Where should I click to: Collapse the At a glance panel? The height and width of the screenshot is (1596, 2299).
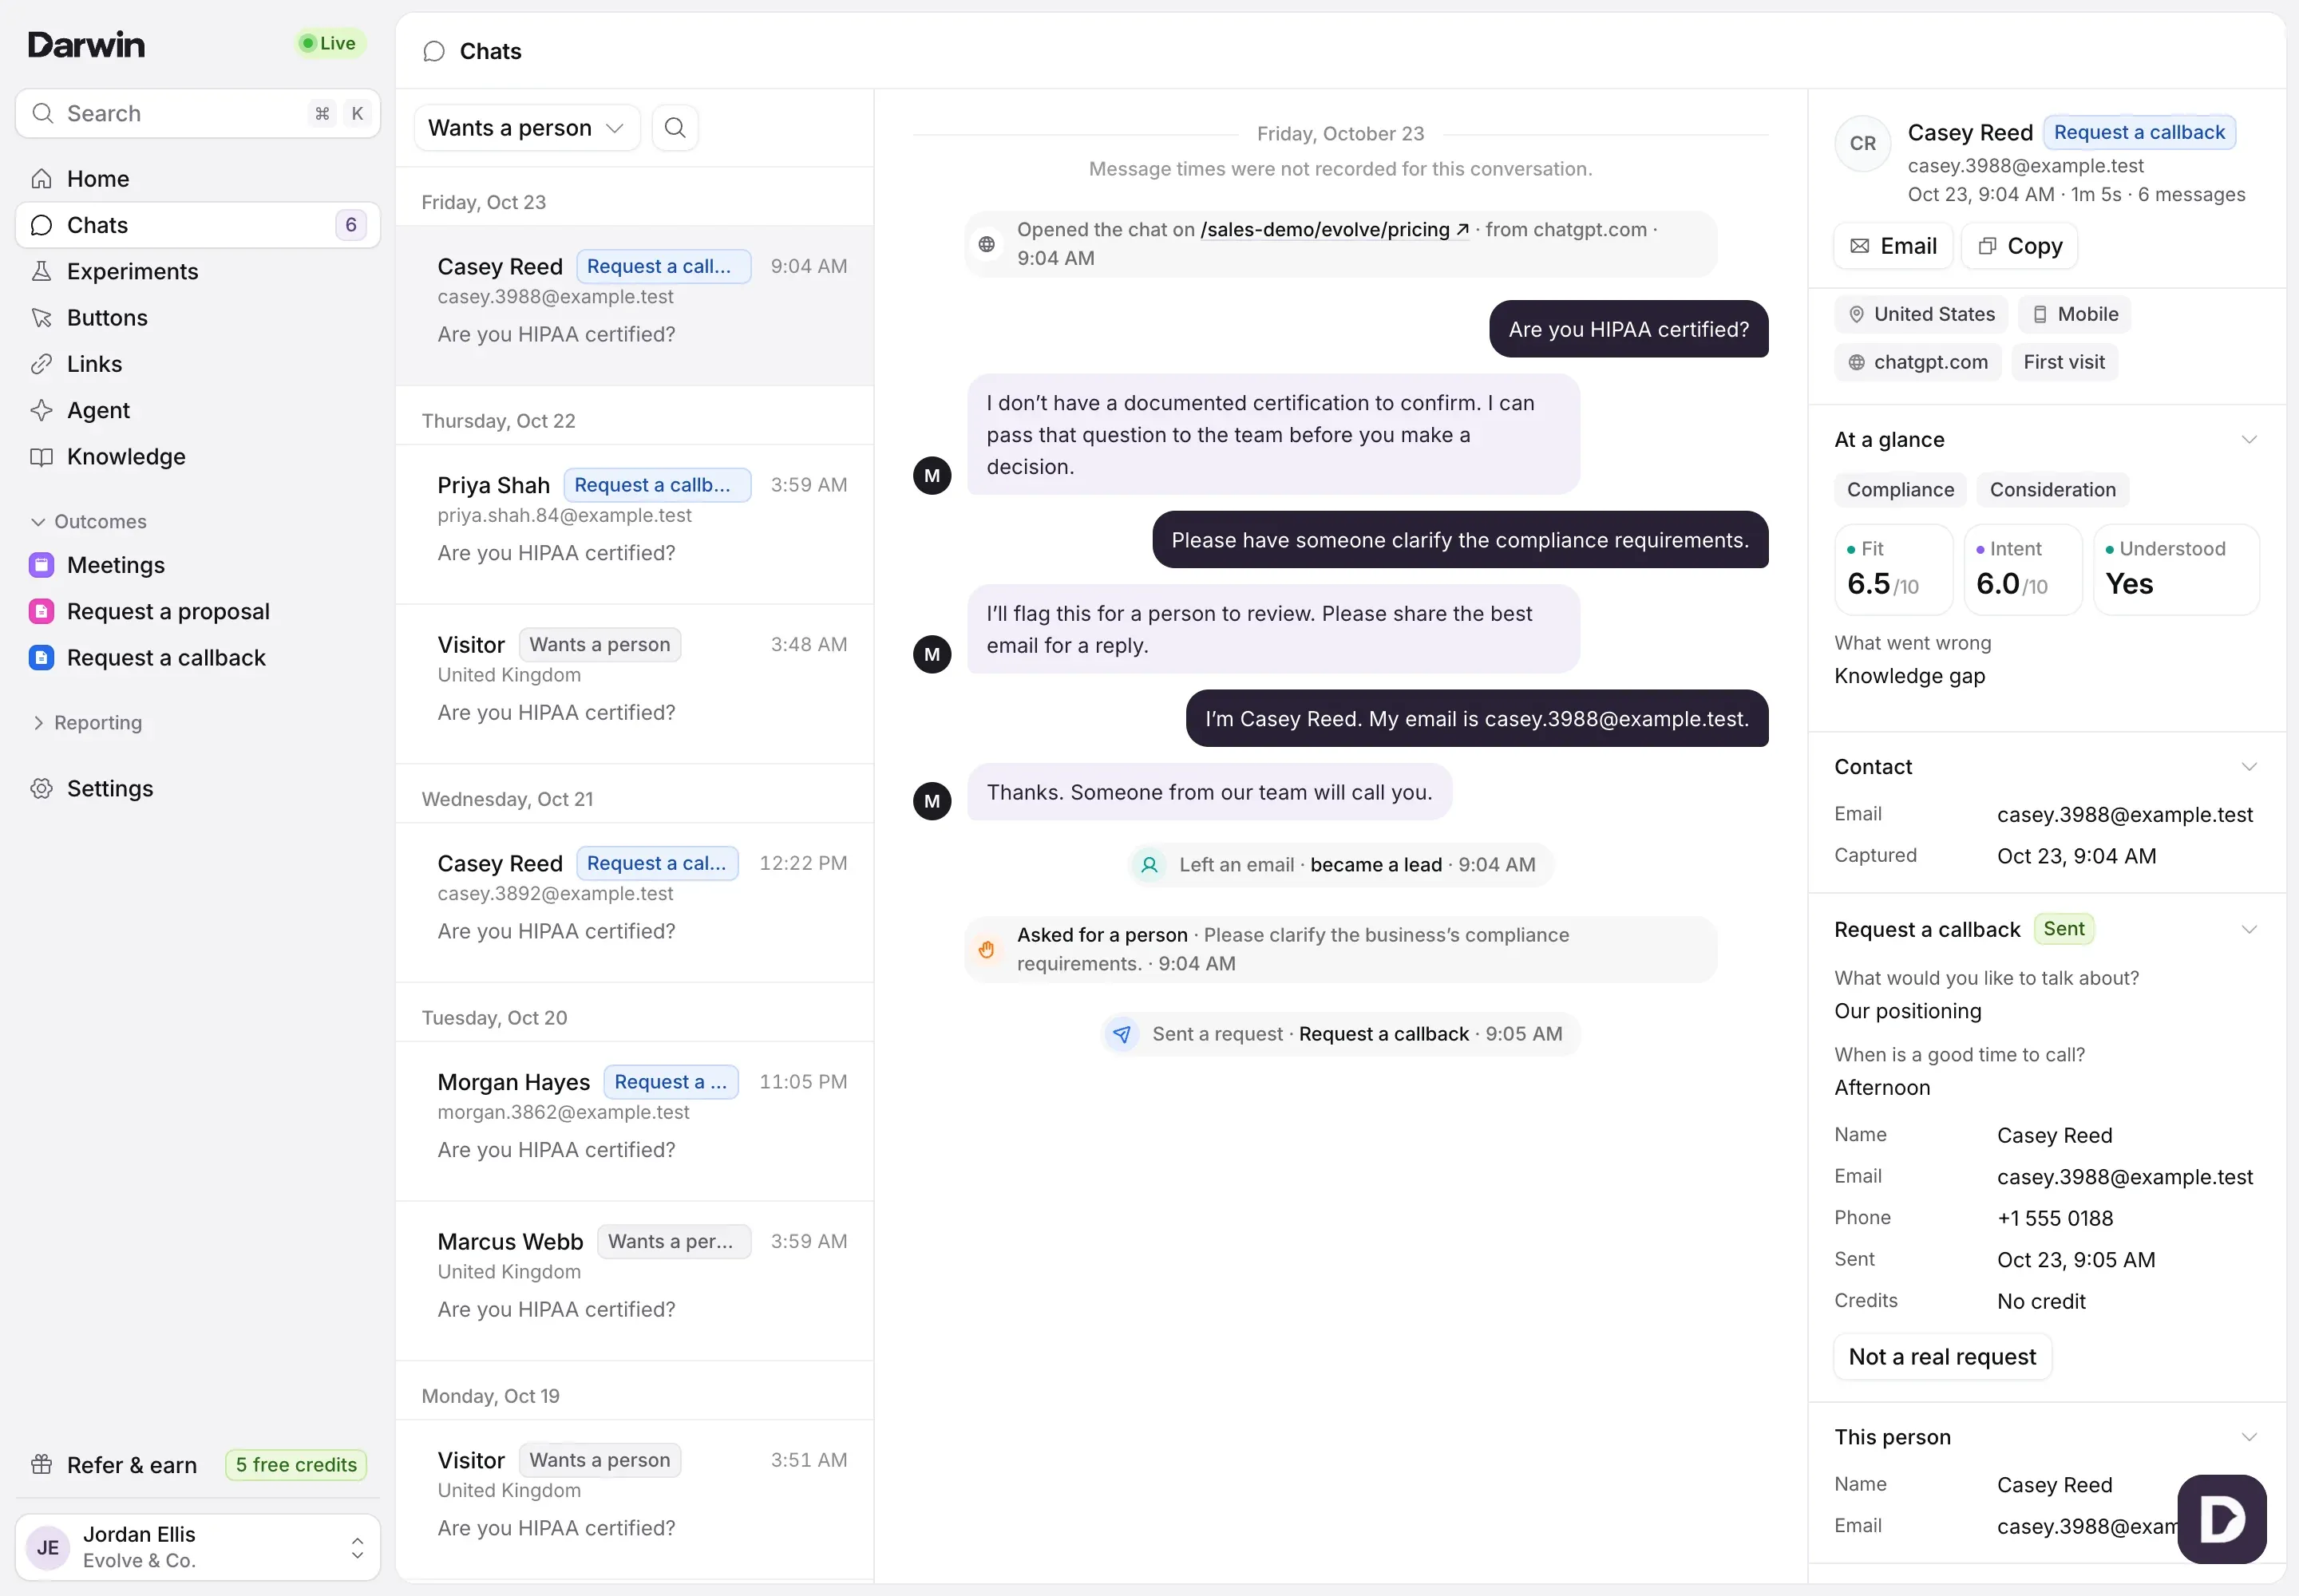pyautogui.click(x=2249, y=440)
